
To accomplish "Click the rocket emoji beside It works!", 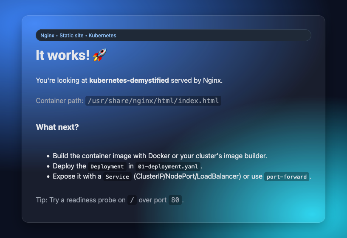I will click(99, 55).
